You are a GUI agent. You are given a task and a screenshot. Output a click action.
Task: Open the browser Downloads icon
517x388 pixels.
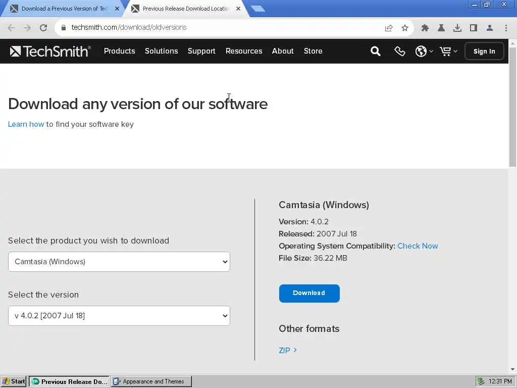[x=457, y=28]
